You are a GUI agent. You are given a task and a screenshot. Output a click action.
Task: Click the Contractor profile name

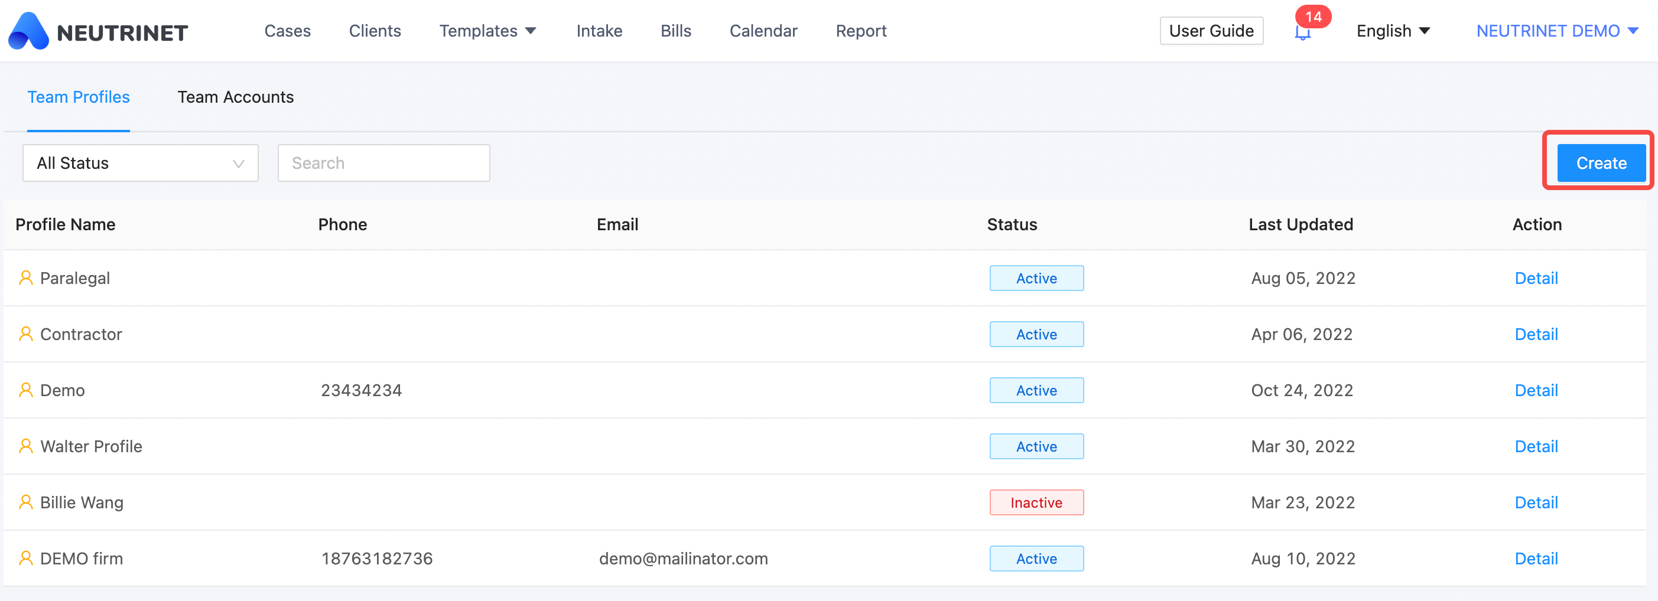coord(80,334)
